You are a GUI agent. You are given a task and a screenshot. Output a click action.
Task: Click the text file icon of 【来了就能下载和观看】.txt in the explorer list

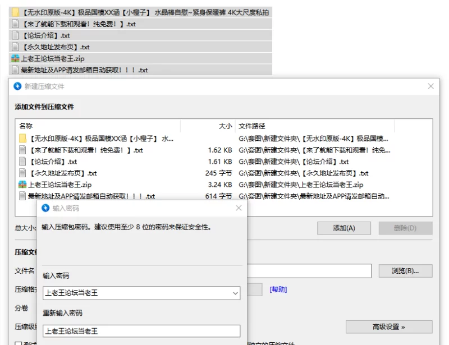[16, 24]
